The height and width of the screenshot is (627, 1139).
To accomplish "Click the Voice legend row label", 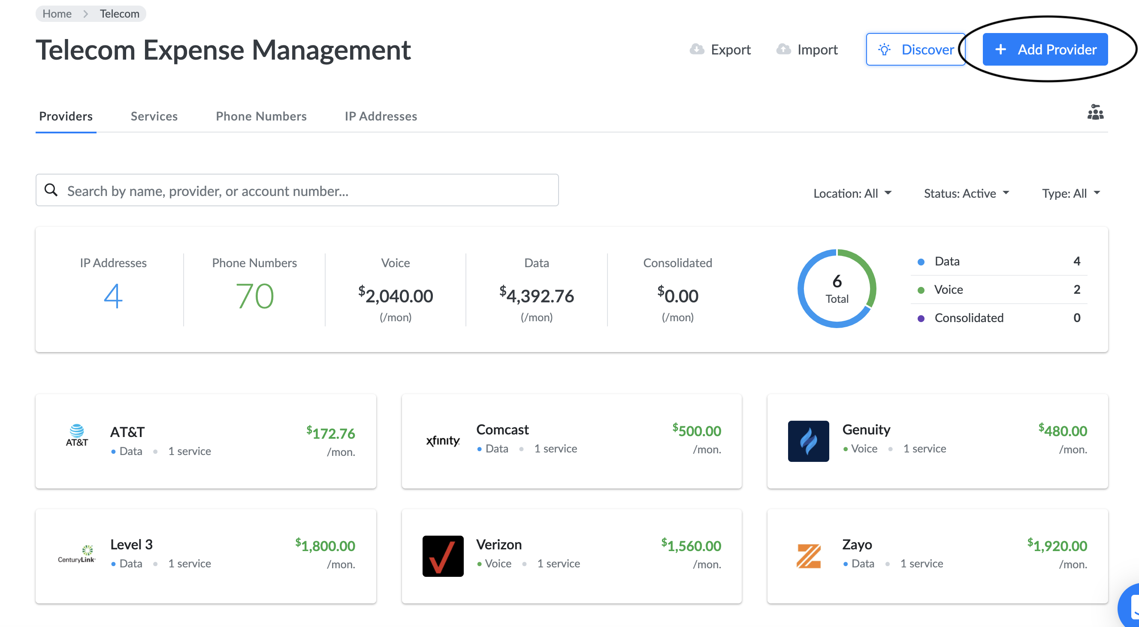I will (949, 289).
